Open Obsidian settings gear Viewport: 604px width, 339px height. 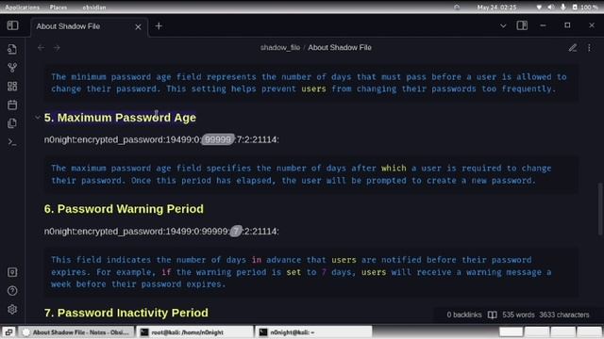pos(12,310)
